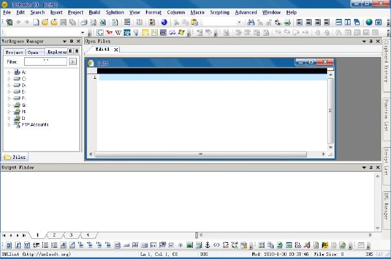Image resolution: width=391 pixels, height=259 pixels.
Task: Apply Italic HTML tag button
Action: pyautogui.click(x=18, y=245)
